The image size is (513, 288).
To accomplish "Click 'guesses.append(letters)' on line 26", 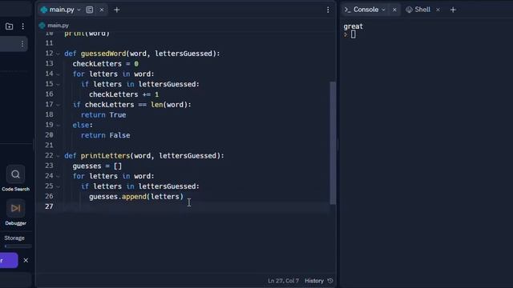I will [136, 197].
